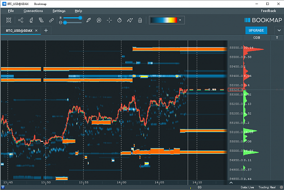Click the heatmap color gradient swatch
284x190 pixels.
164,20
